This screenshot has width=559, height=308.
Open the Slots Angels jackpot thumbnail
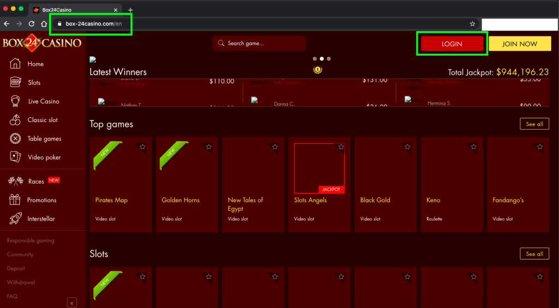coord(319,168)
